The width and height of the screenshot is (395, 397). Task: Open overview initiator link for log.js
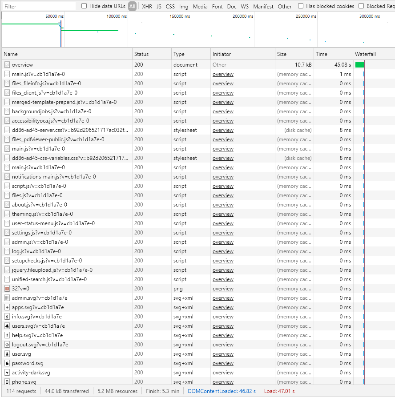click(223, 251)
